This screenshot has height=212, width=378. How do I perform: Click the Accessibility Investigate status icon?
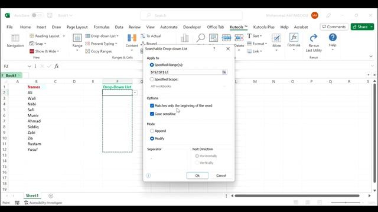tap(26, 203)
